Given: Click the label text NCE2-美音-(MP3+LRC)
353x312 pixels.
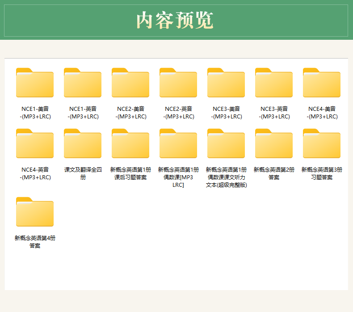Looking at the screenshot, I should (x=131, y=113).
